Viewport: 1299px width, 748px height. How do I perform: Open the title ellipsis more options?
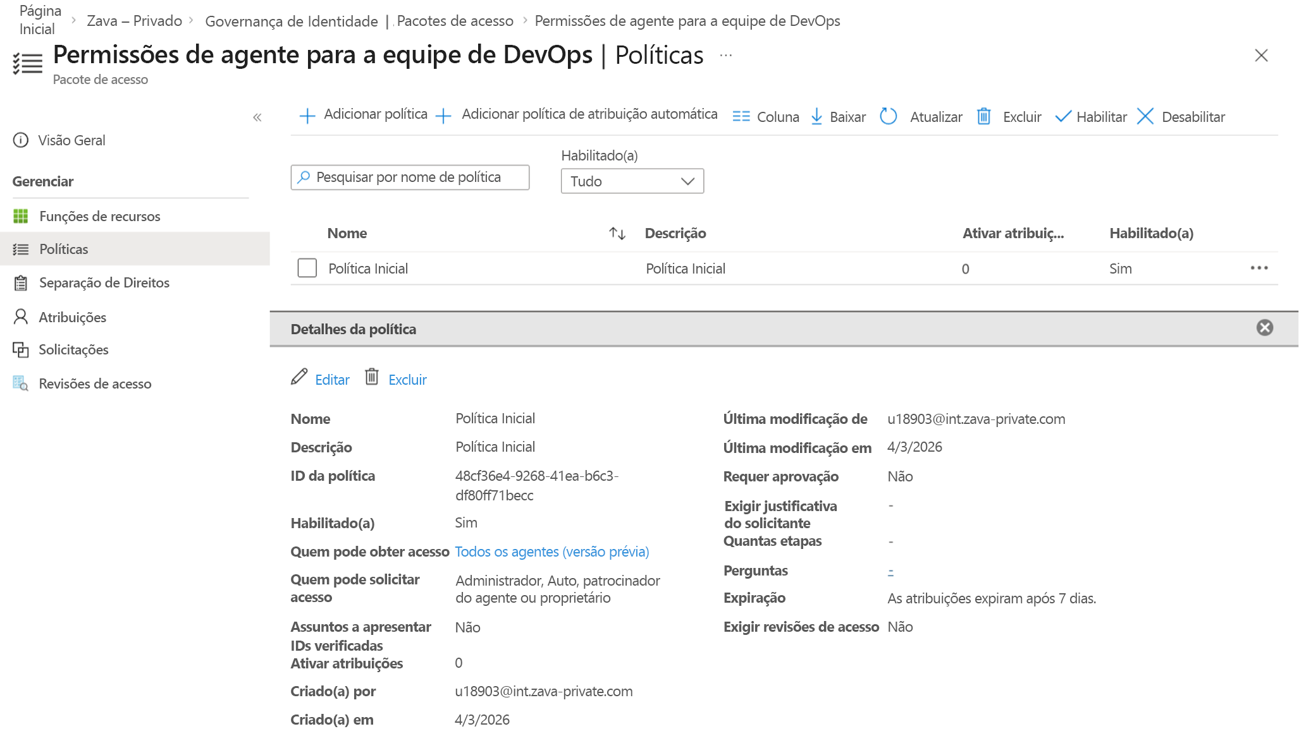point(726,56)
